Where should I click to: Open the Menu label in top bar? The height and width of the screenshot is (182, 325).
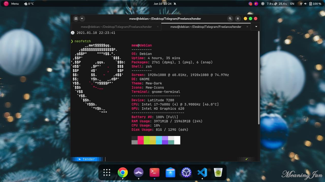point(15,4)
